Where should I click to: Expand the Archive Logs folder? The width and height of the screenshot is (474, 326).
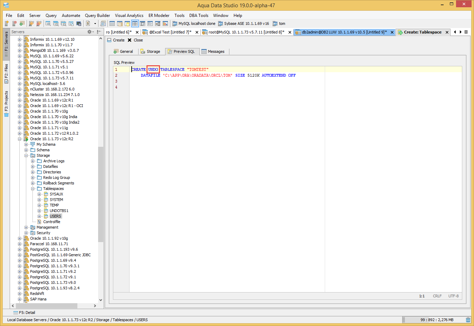pos(33,161)
